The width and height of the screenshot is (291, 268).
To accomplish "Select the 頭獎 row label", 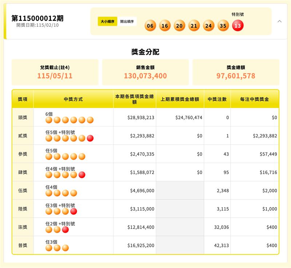I will 23,117.
